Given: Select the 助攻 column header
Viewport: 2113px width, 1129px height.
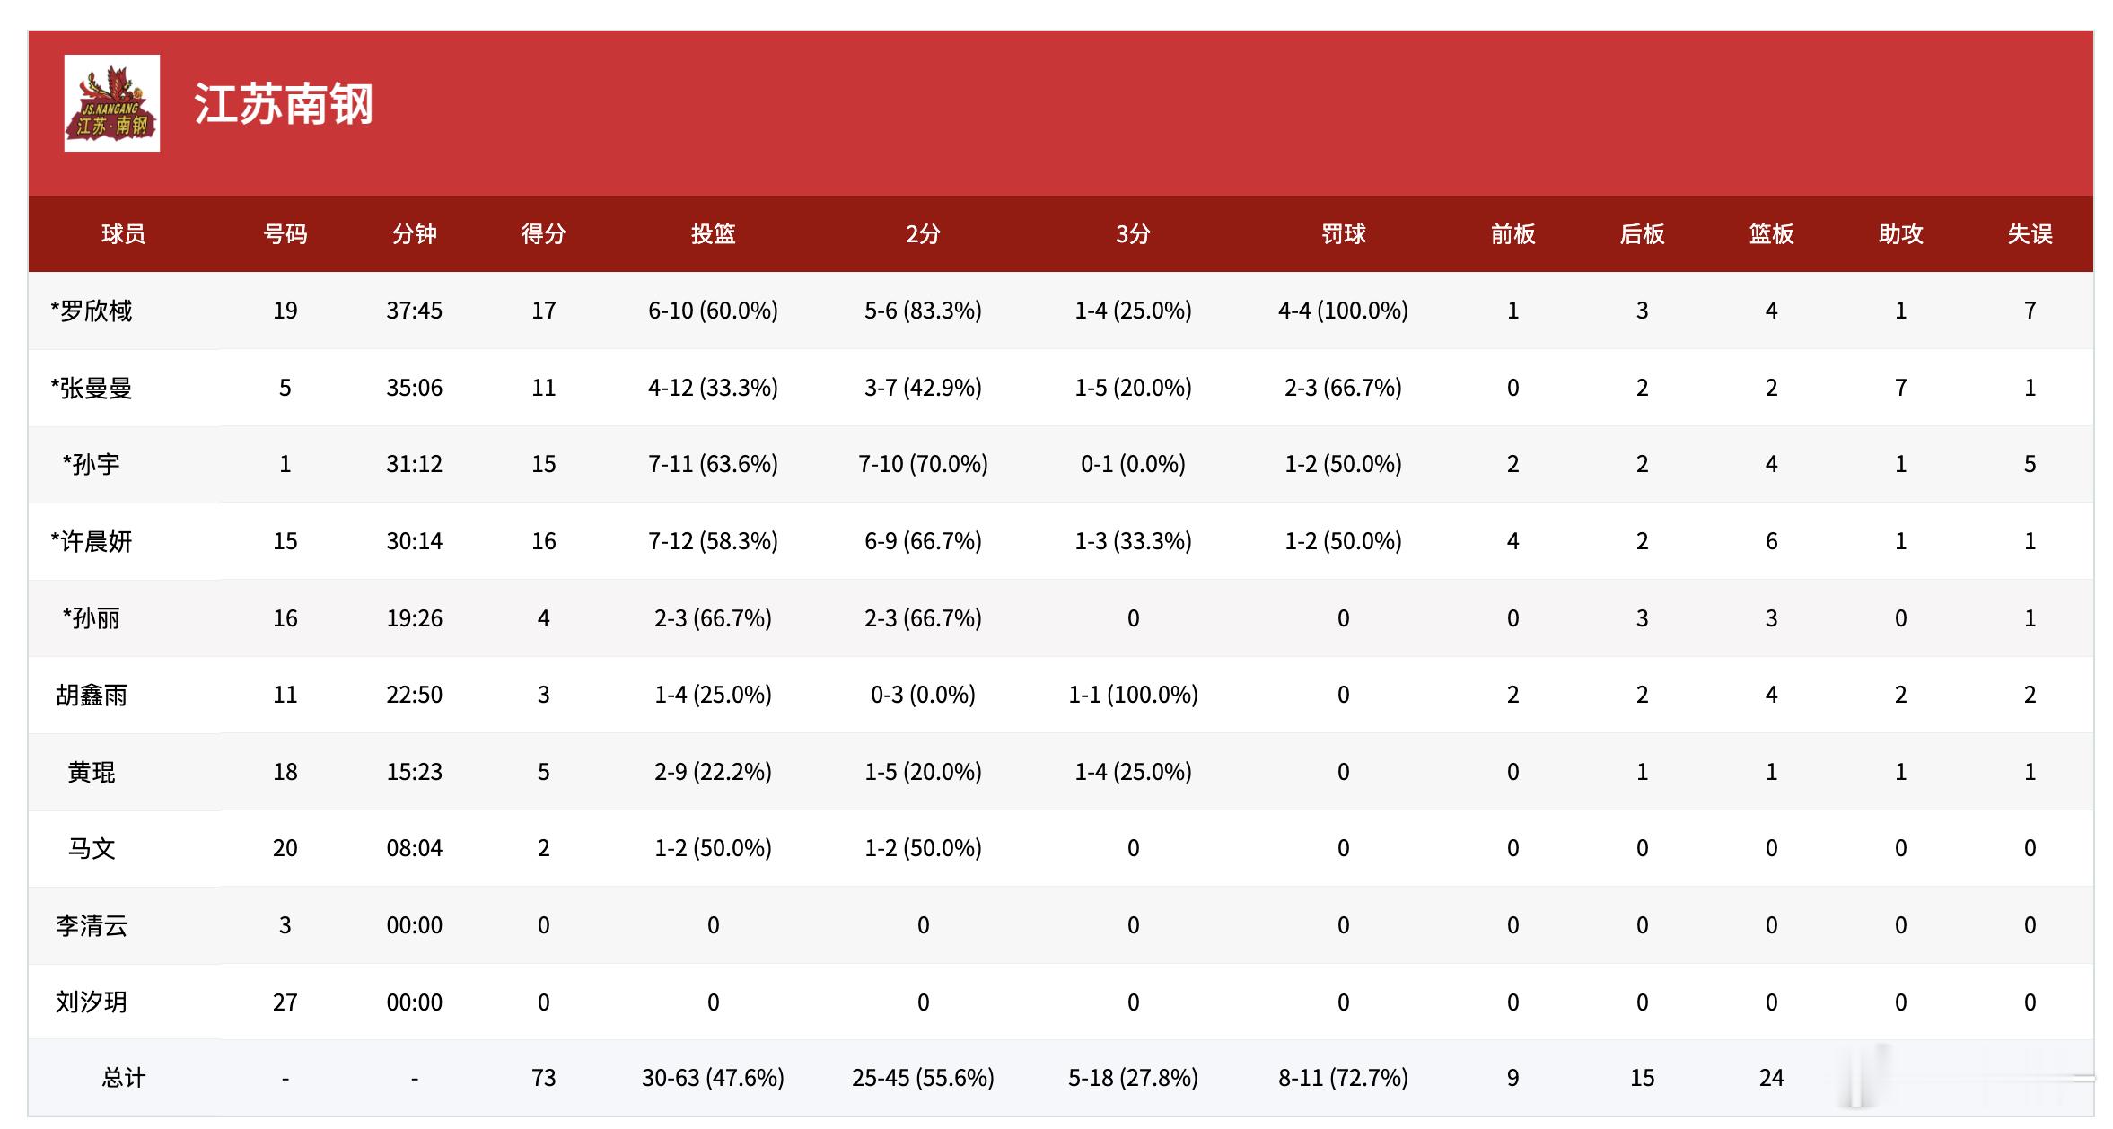Looking at the screenshot, I should coord(1900,234).
